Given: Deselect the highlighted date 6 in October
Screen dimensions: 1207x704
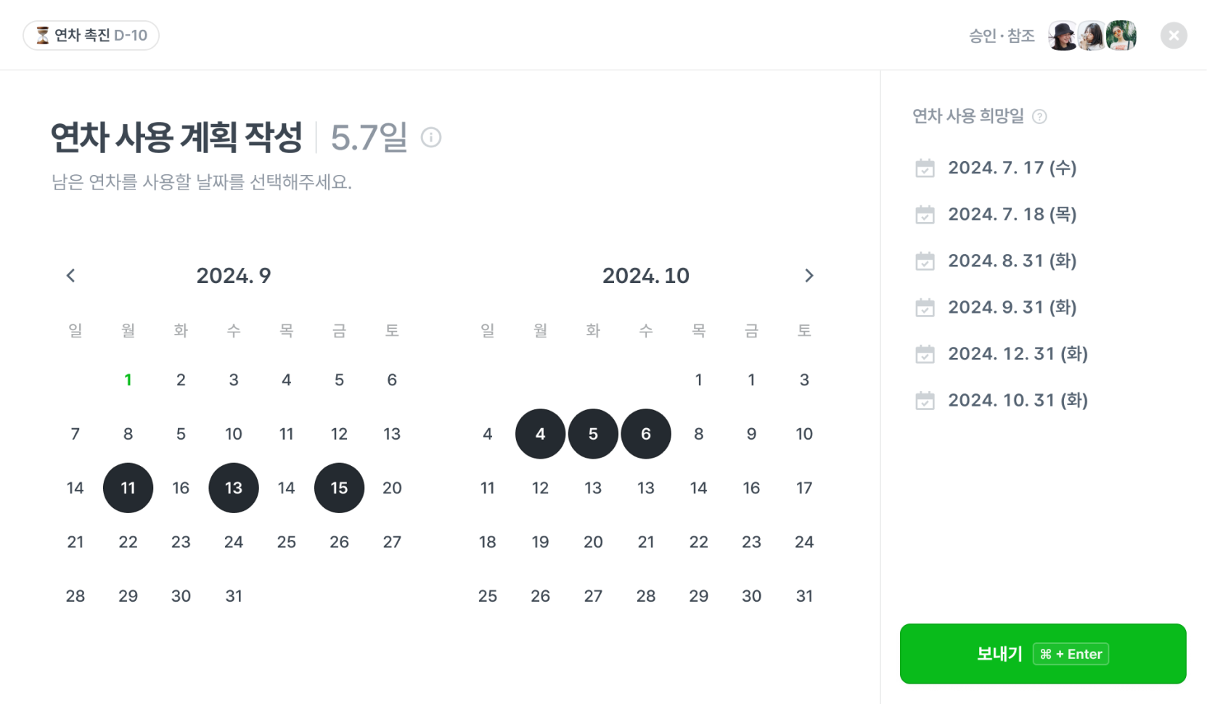Looking at the screenshot, I should (646, 434).
